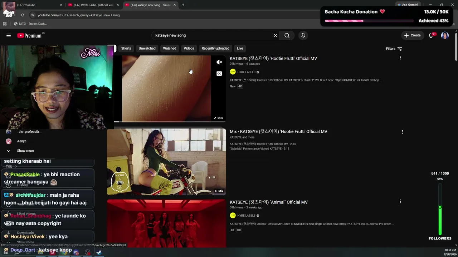Viewport: 458px width, 257px height.
Task: Click the Create button
Action: pos(413,35)
